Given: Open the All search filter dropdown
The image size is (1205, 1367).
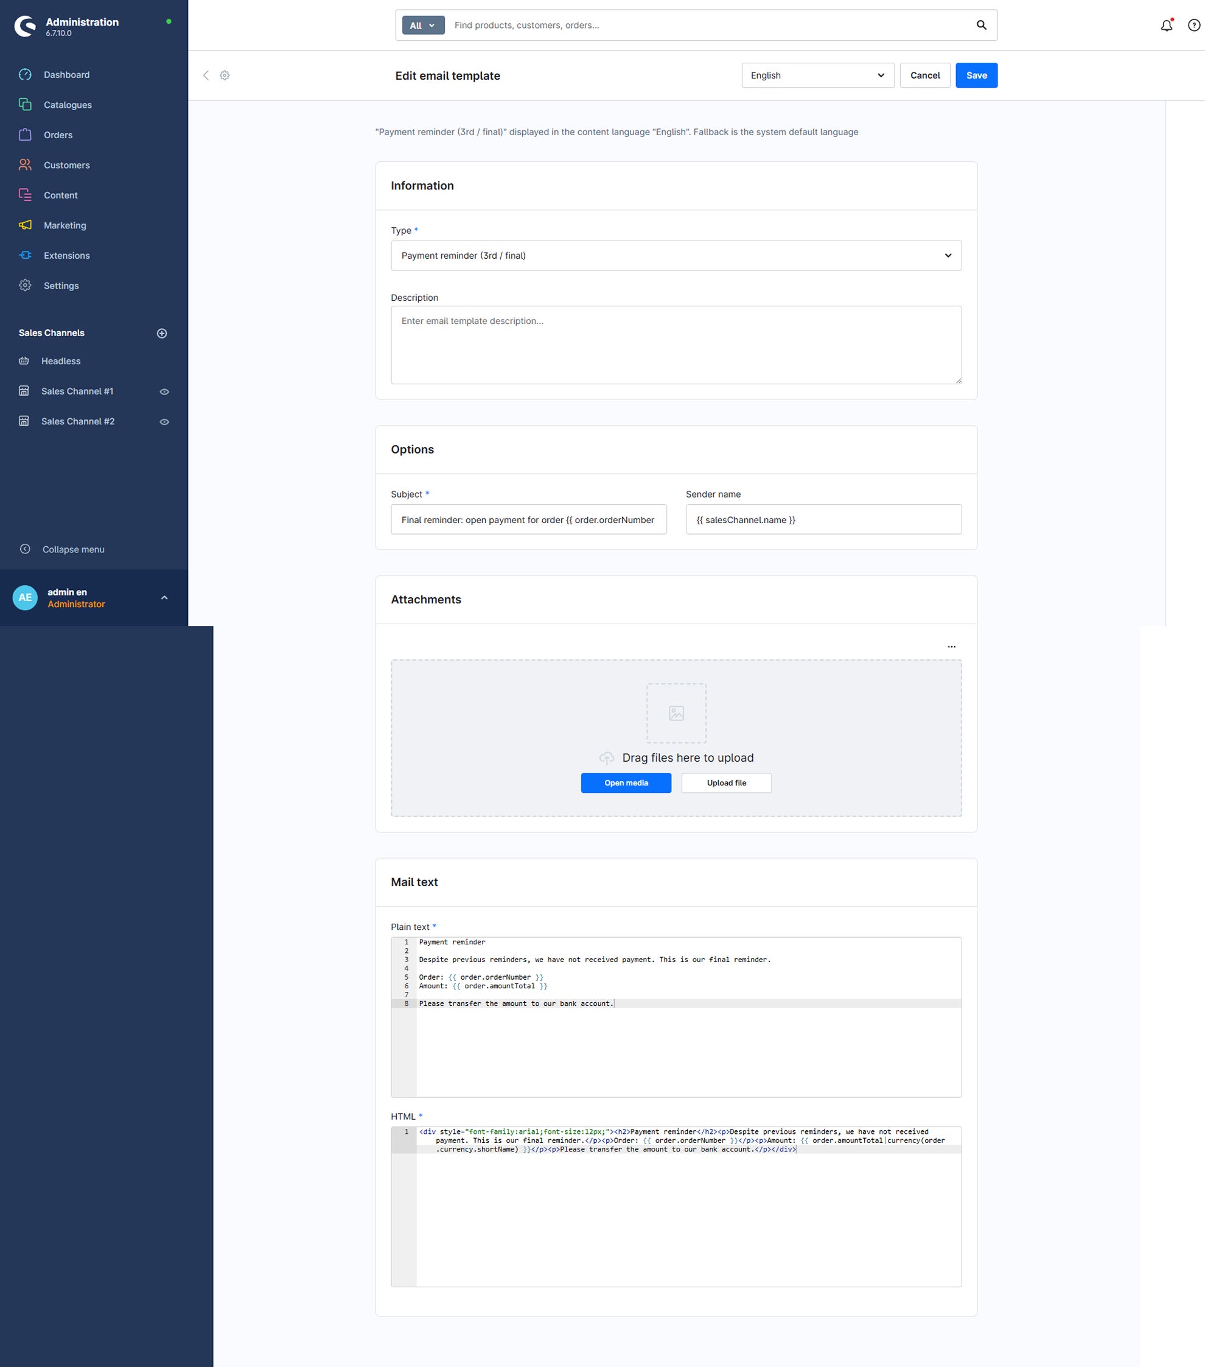Looking at the screenshot, I should (423, 26).
